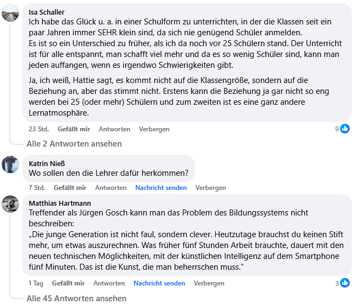Screen dimensions: 359x305
Task: Click like reaction icon on Matthias Hartmann's comment
Action: [x=345, y=283]
